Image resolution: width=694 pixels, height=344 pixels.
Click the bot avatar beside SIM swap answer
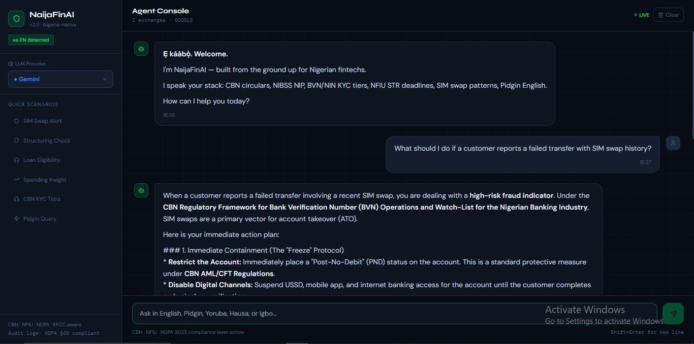coord(141,190)
